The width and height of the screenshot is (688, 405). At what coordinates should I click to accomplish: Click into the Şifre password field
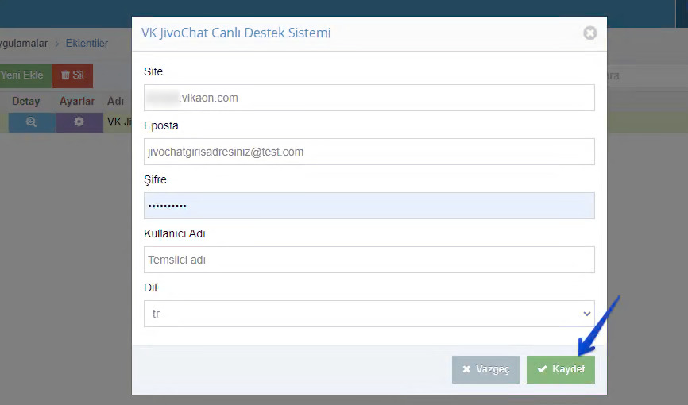pyautogui.click(x=369, y=206)
